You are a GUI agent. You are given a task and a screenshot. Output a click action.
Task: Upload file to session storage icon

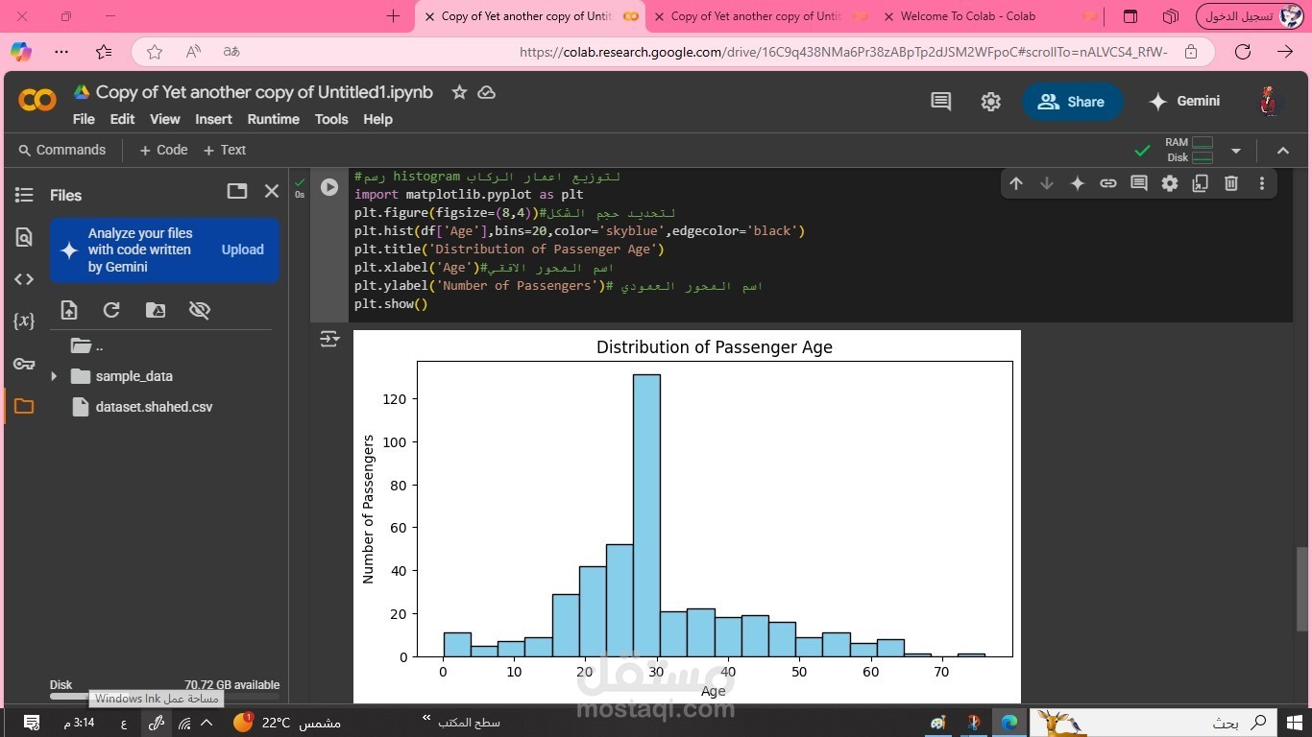[x=69, y=310]
